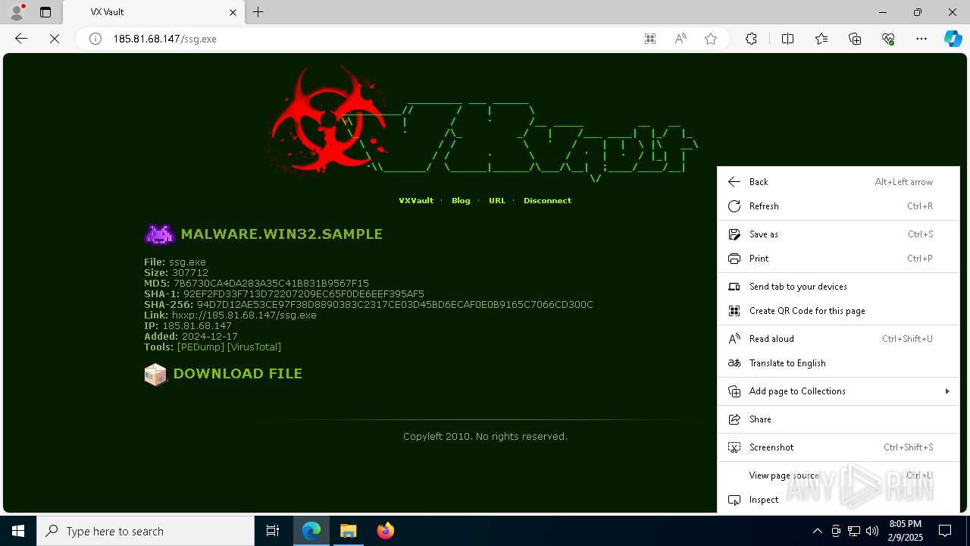This screenshot has height=546, width=970.
Task: Open the Collections toolbar icon
Action: (855, 39)
